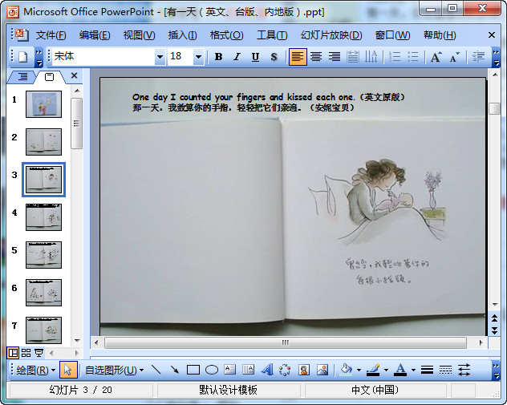Insert diagram or organization chart
507x405 pixels.
(286, 370)
